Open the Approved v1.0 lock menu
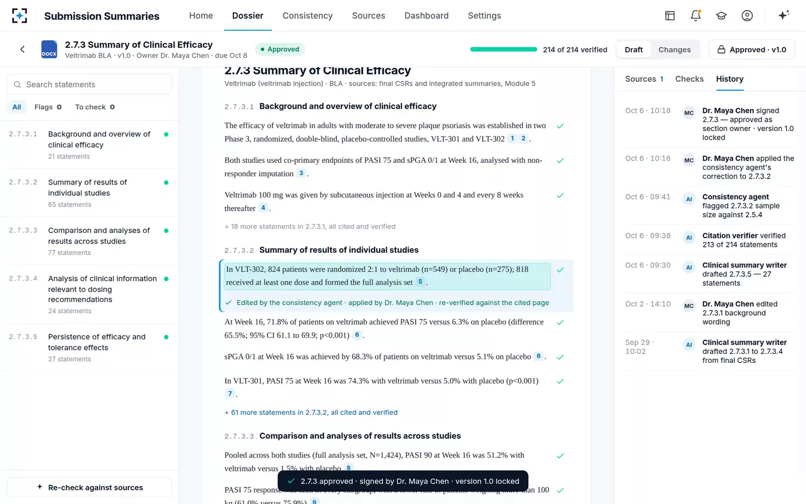The image size is (806, 504). 752,50
